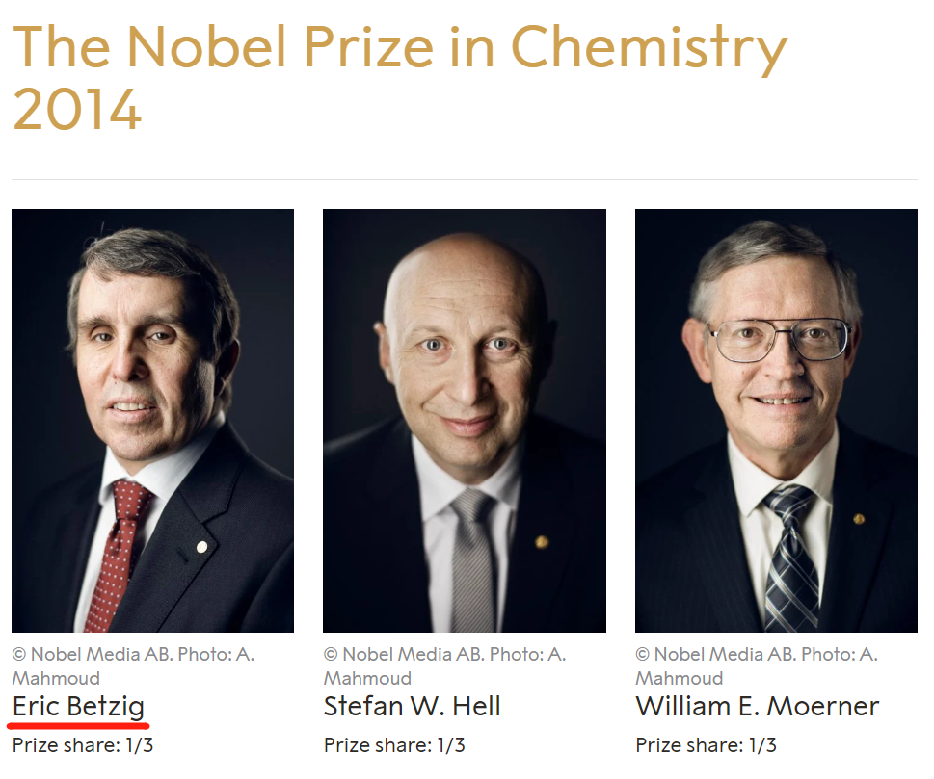Open Stefan W. Hell's portrait photo
The width and height of the screenshot is (934, 779).
pyautogui.click(x=464, y=420)
